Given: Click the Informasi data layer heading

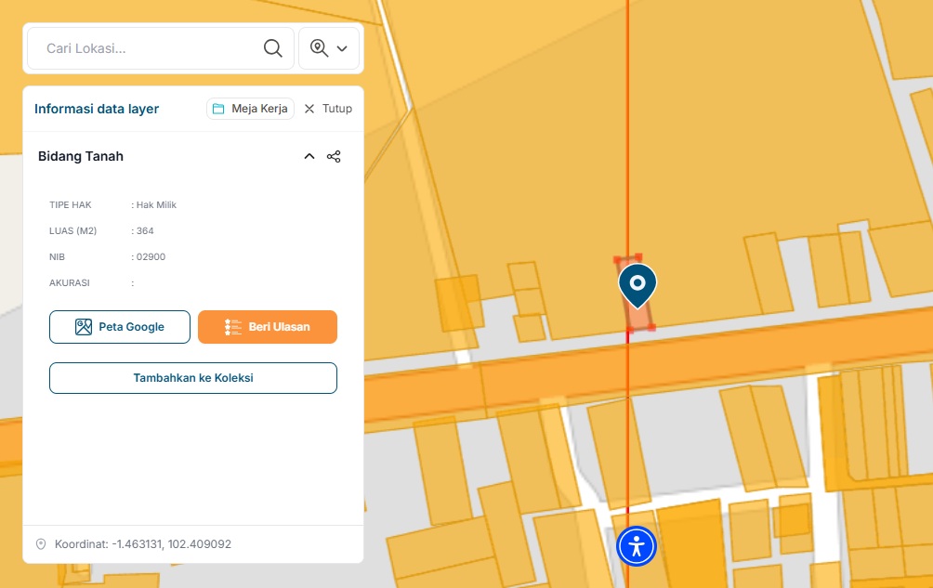Looking at the screenshot, I should point(97,109).
